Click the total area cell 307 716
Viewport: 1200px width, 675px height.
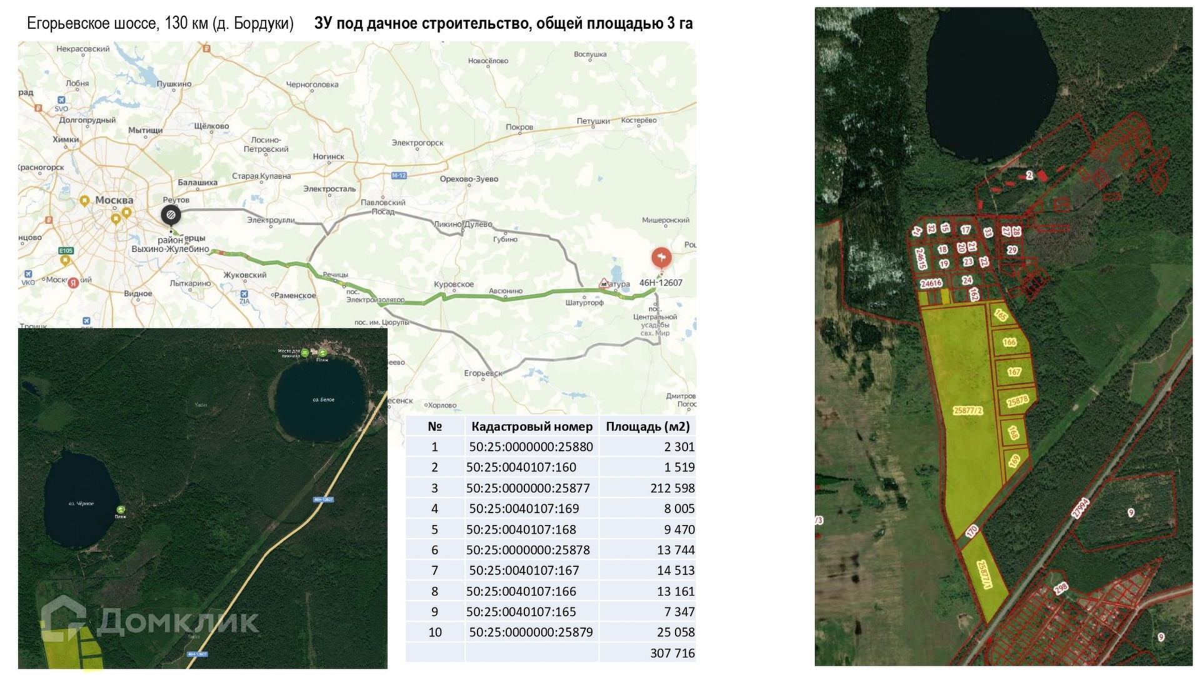[672, 652]
